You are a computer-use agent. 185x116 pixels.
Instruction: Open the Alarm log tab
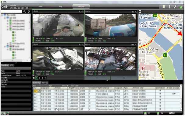[45, 83]
